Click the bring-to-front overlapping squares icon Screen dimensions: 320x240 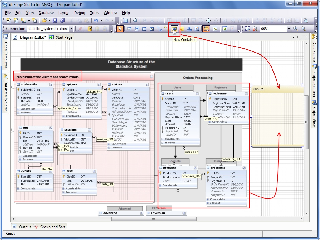[x=306, y=20]
